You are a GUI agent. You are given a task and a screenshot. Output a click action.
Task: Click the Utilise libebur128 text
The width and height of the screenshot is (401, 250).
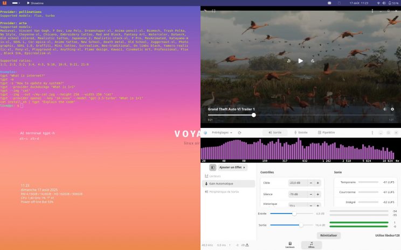[x=387, y=235]
